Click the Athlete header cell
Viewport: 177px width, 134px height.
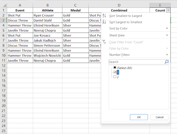click(48, 10)
